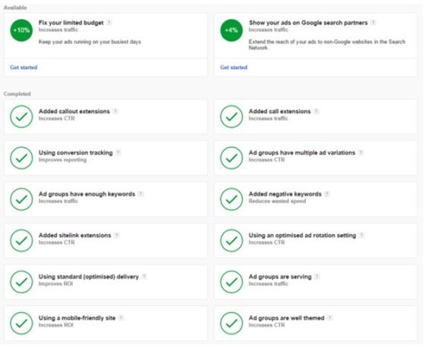425x350 pixels.
Task: Click the Added call extensions card title
Action: tap(280, 111)
